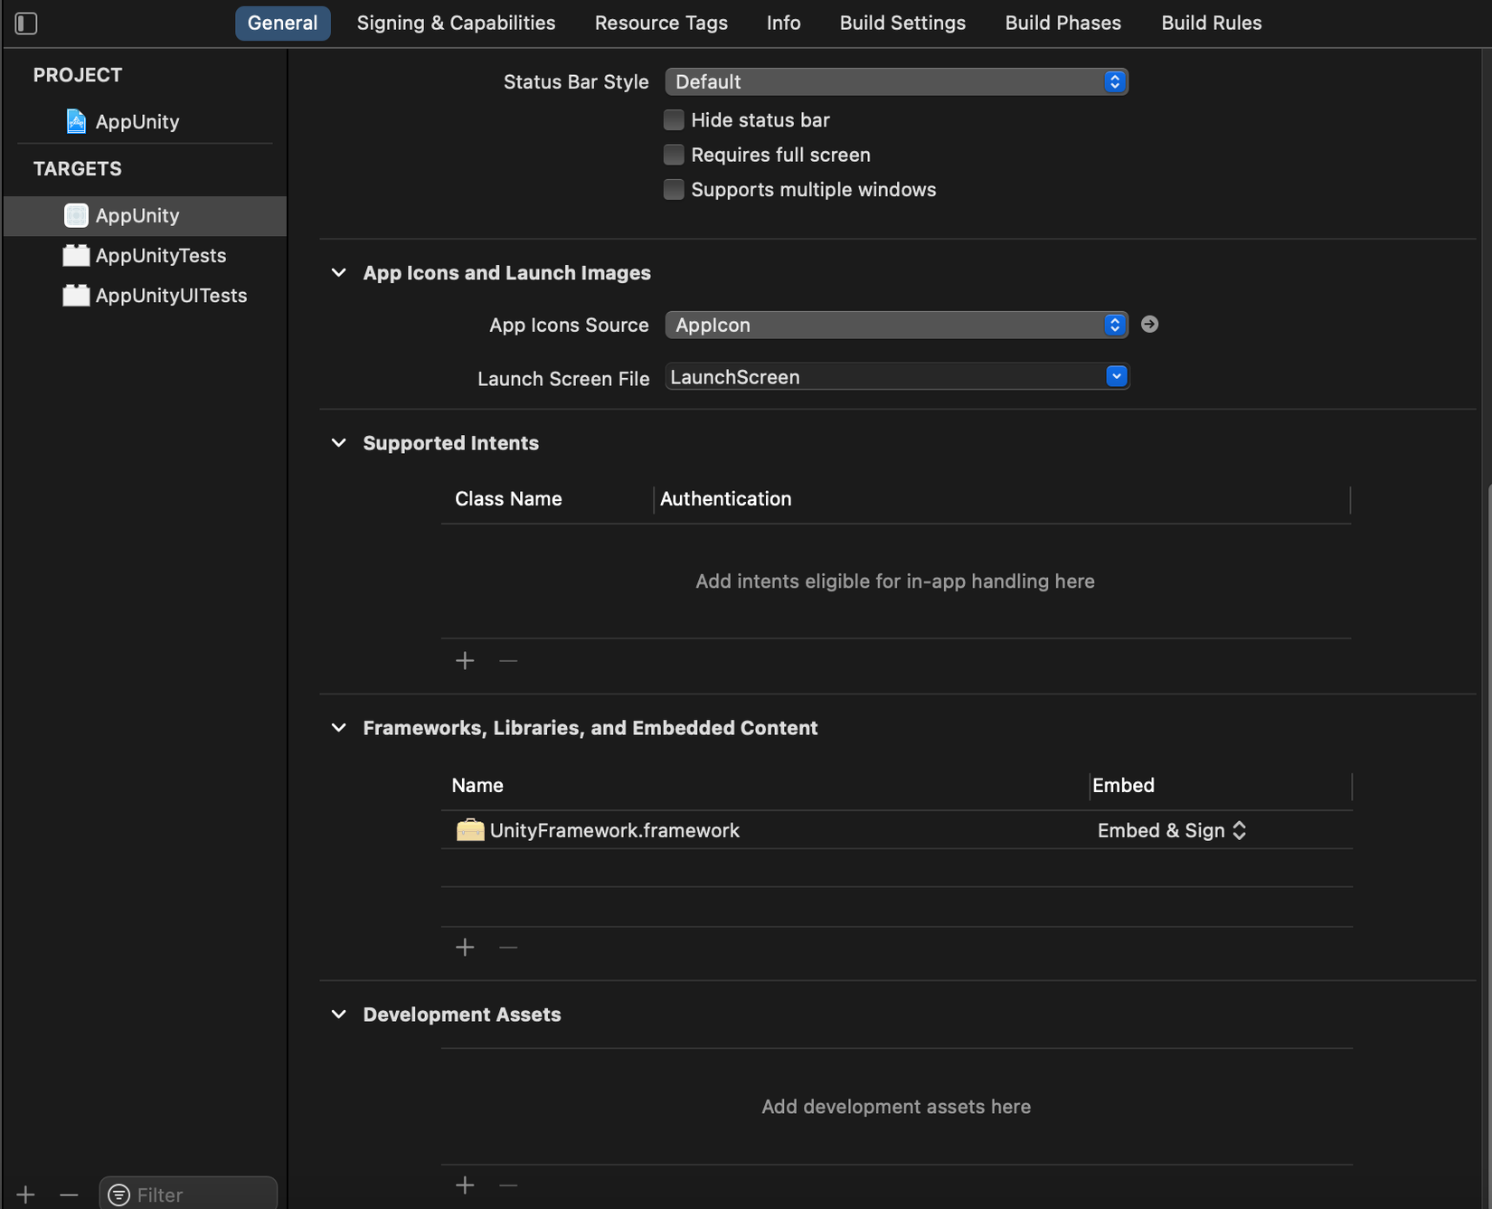Add a framework with the plus icon
Image resolution: width=1492 pixels, height=1209 pixels.
465,947
